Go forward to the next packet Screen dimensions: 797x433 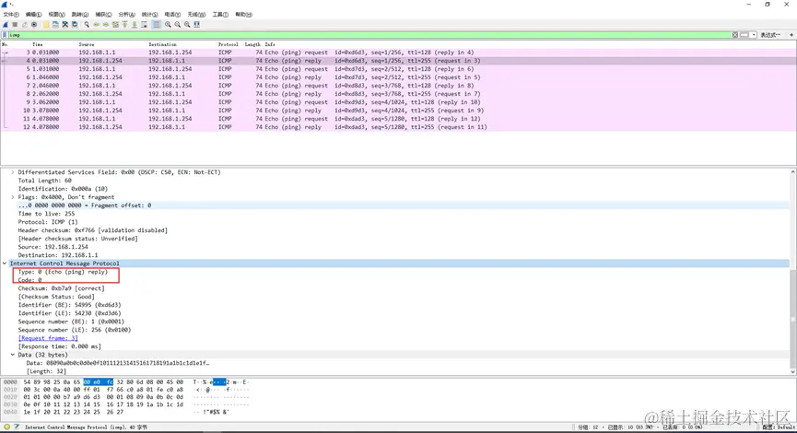(106, 24)
